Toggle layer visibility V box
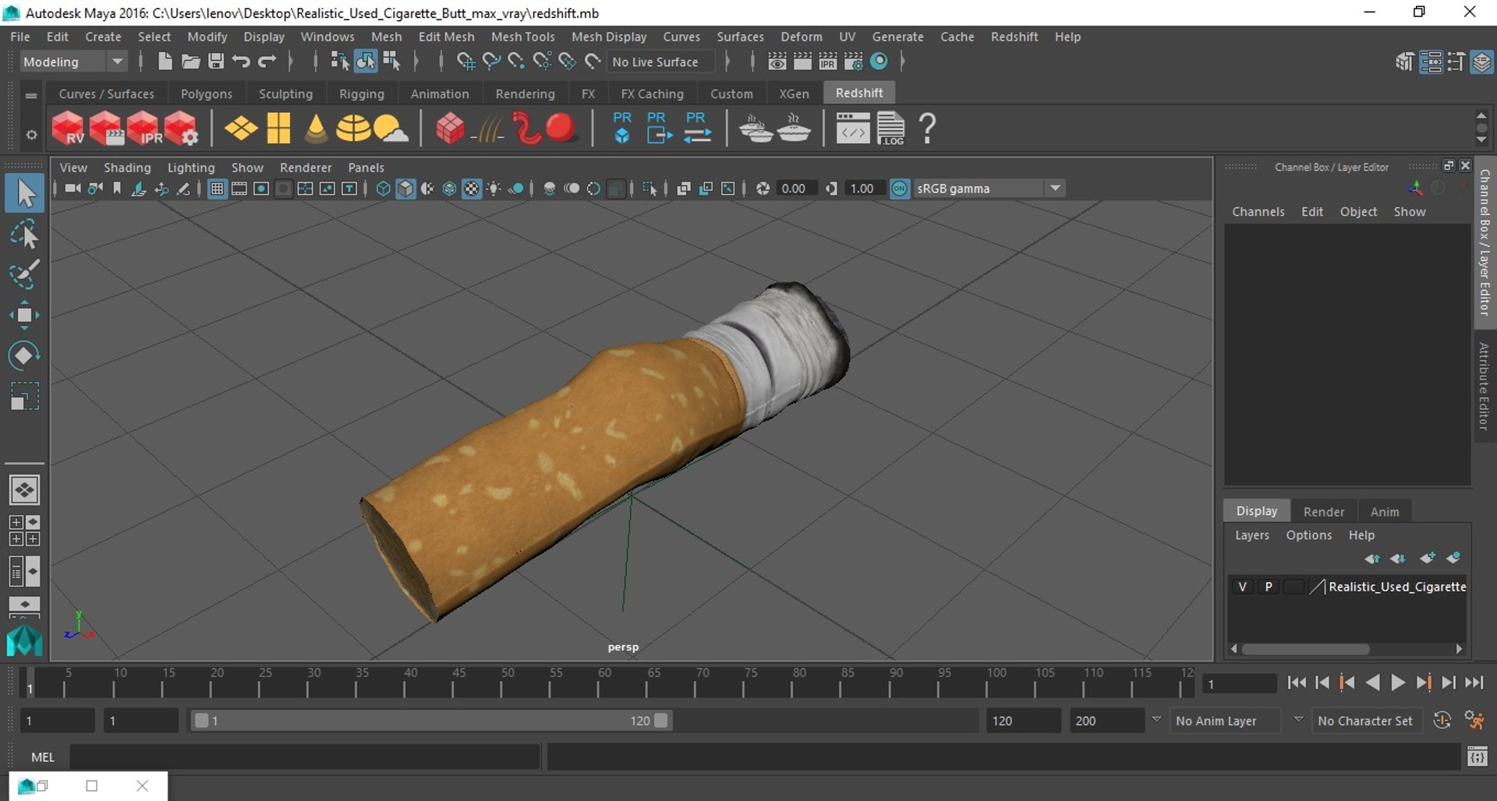The image size is (1497, 801). tap(1242, 587)
